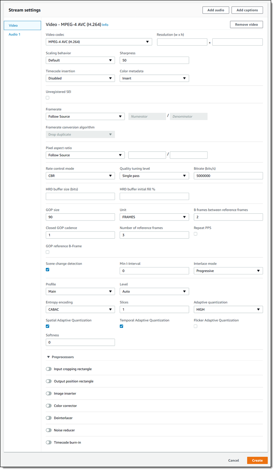The height and width of the screenshot is (471, 275).
Task: Switch to the Audio 1 tab
Action: (15, 35)
